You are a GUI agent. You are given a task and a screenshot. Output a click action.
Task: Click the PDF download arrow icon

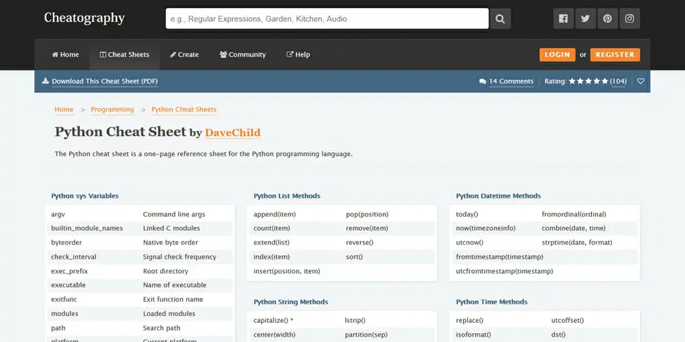point(45,81)
